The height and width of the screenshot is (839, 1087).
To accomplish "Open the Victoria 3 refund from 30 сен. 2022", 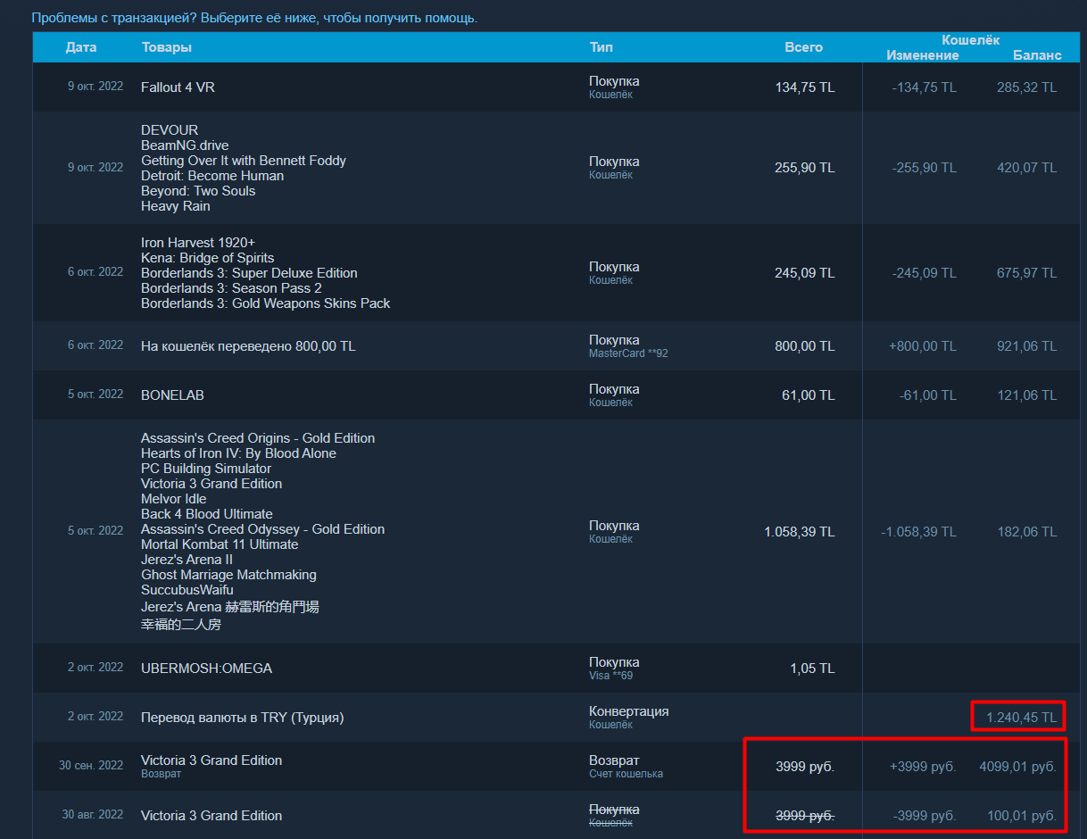I will click(x=554, y=767).
